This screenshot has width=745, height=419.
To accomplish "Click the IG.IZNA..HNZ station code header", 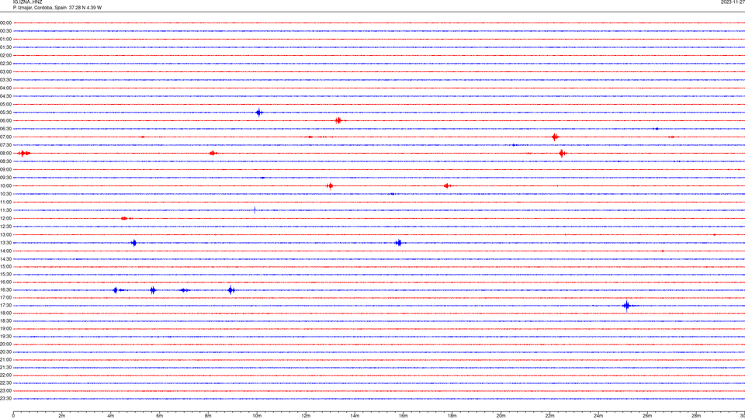I will [28, 2].
